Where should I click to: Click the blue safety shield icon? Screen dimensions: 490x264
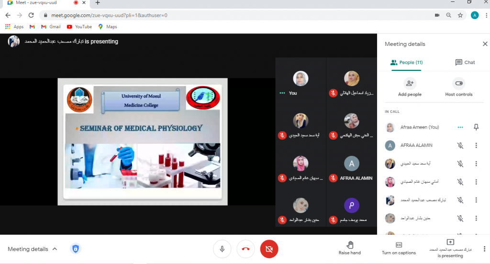pos(75,249)
